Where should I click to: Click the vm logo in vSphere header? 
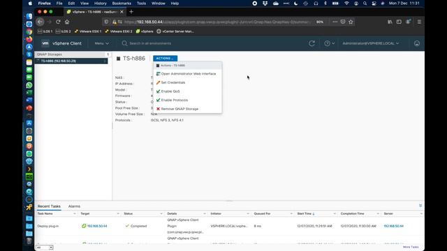tap(45, 43)
